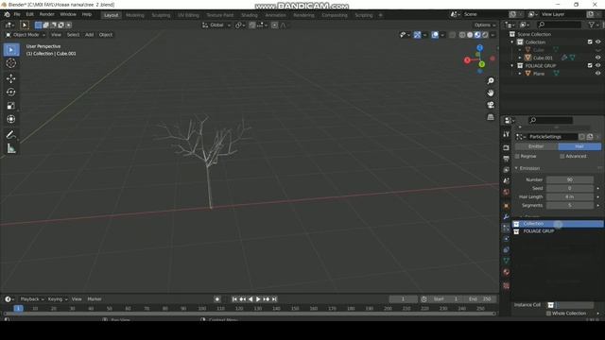605x340 pixels.
Task: Click the Segments value field
Action: click(570, 206)
